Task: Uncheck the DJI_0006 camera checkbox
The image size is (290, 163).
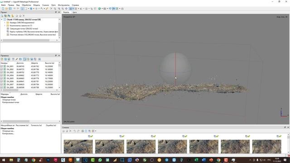Action: pyautogui.click(x=2, y=81)
